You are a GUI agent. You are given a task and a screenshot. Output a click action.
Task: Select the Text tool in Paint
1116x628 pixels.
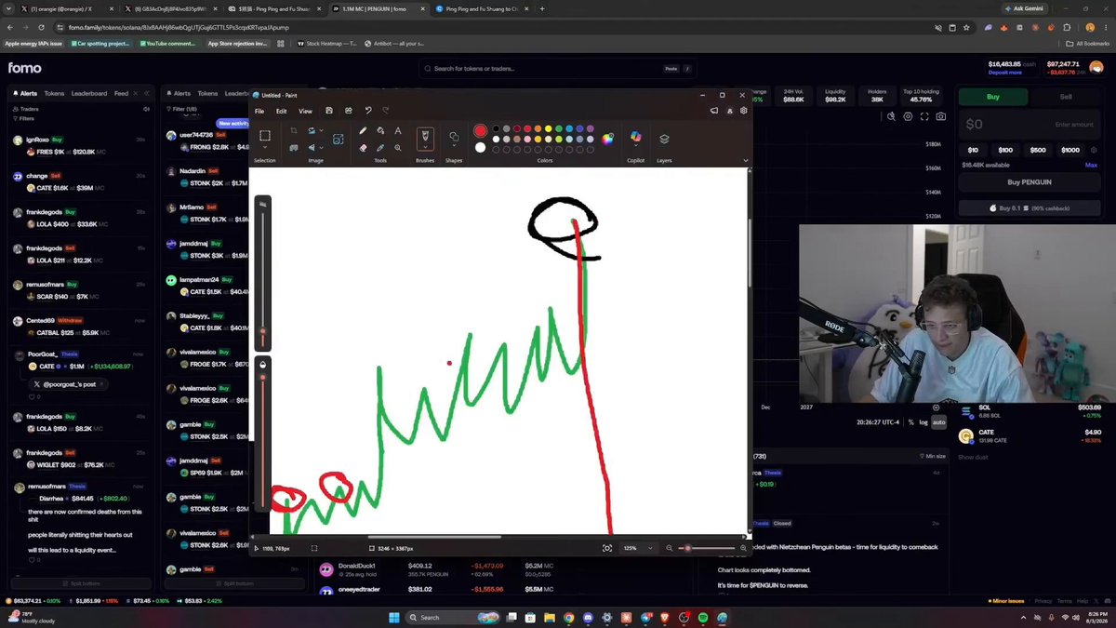[398, 131]
